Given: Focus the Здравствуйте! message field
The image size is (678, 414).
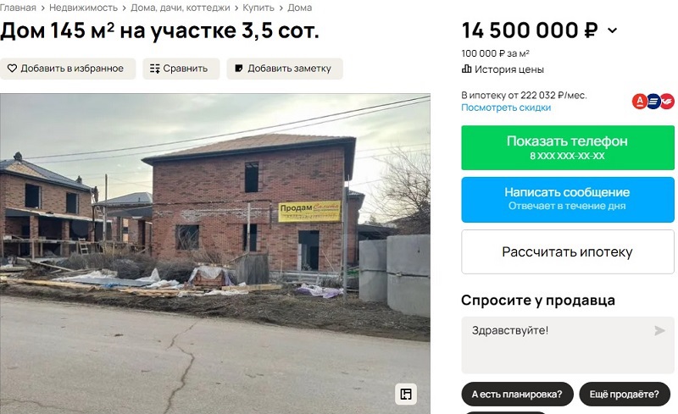Looking at the screenshot, I should [x=568, y=345].
